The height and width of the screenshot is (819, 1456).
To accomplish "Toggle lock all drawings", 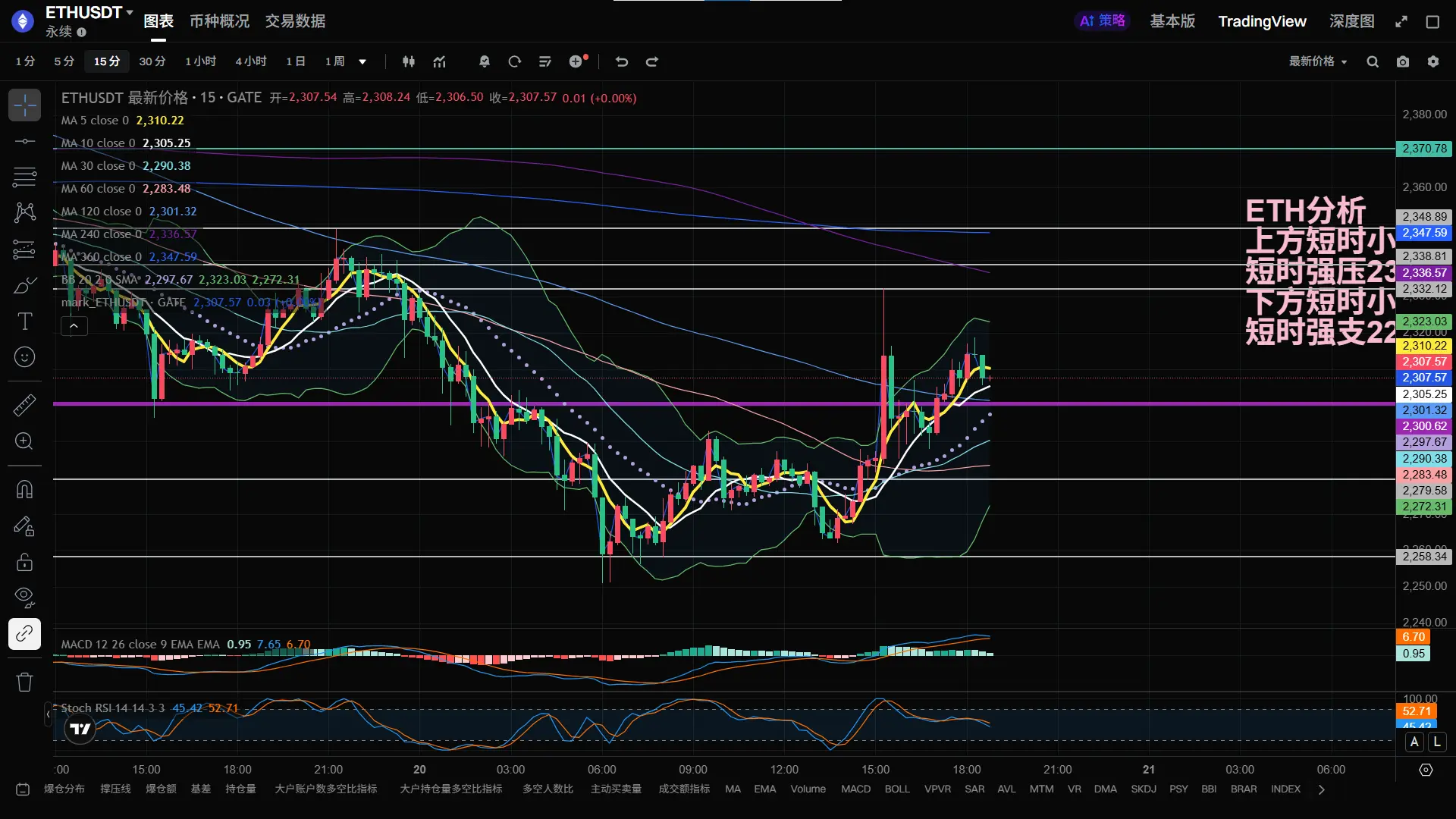I will (x=24, y=562).
